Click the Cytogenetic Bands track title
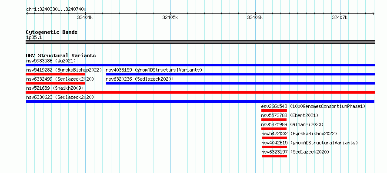The image size is (387, 173). click(x=52, y=32)
